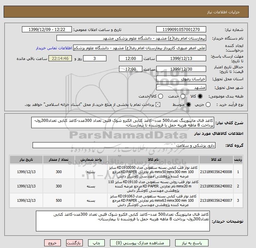Click the remaining days field showing 3
Image resolution: width=256 pixels, height=248 pixels.
click(95, 58)
